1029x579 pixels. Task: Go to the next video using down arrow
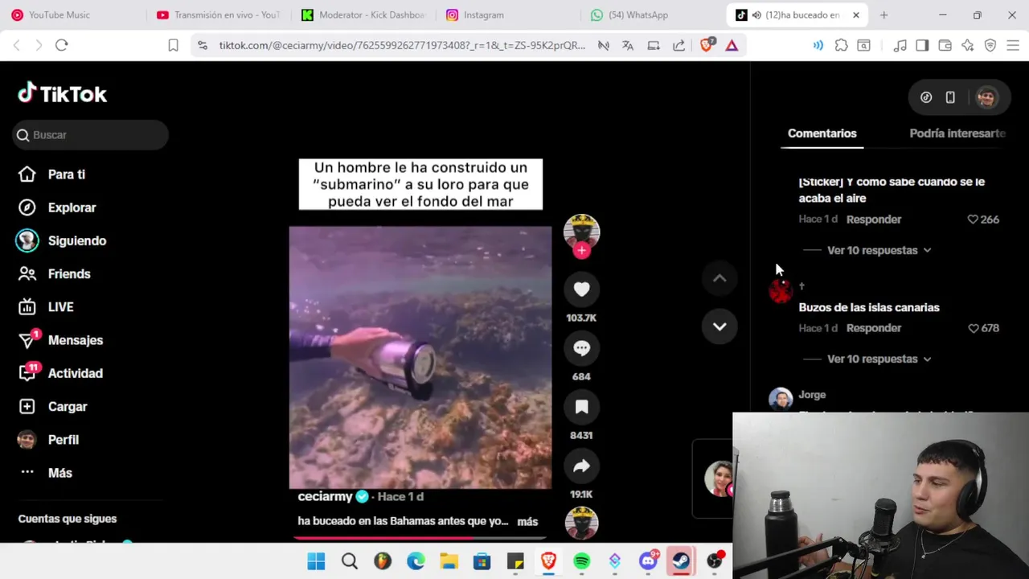[719, 326]
